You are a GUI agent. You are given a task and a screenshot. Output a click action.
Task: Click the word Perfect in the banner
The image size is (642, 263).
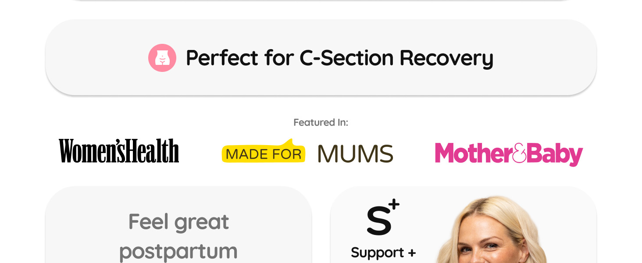tap(222, 58)
